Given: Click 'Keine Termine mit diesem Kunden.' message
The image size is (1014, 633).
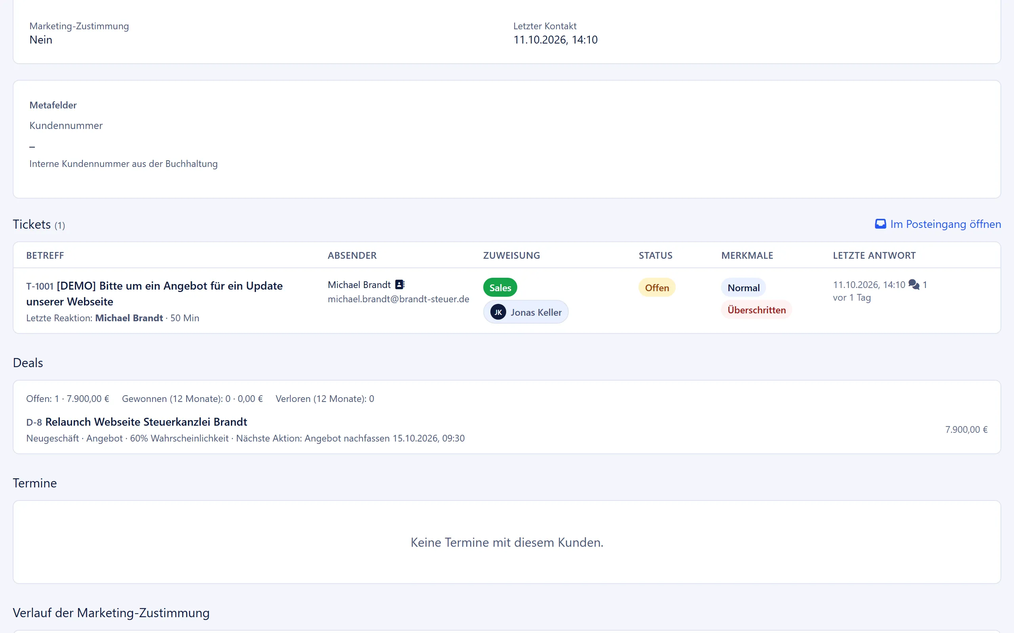Looking at the screenshot, I should 507,542.
